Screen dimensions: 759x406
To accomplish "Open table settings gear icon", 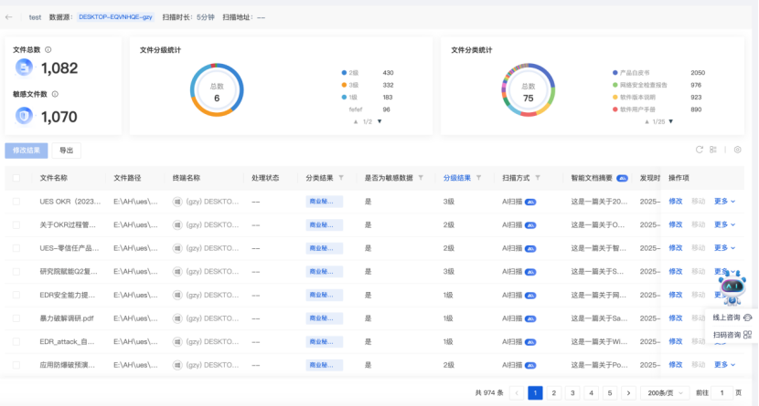I will [737, 150].
